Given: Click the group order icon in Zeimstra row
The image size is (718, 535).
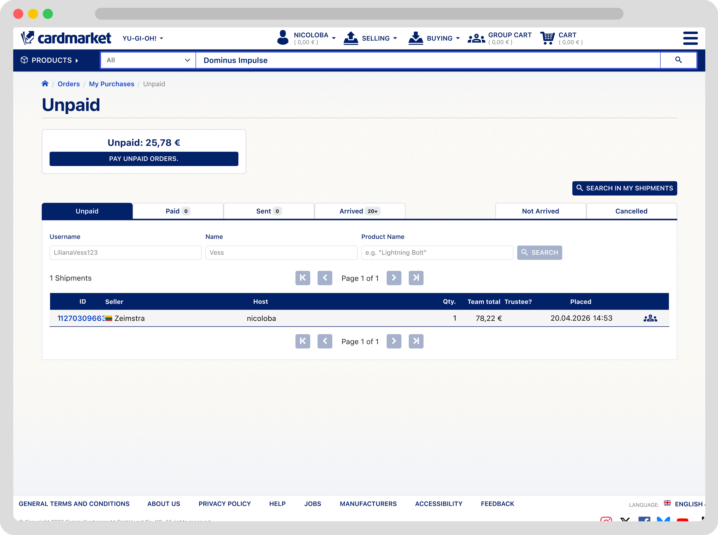Looking at the screenshot, I should [x=650, y=318].
